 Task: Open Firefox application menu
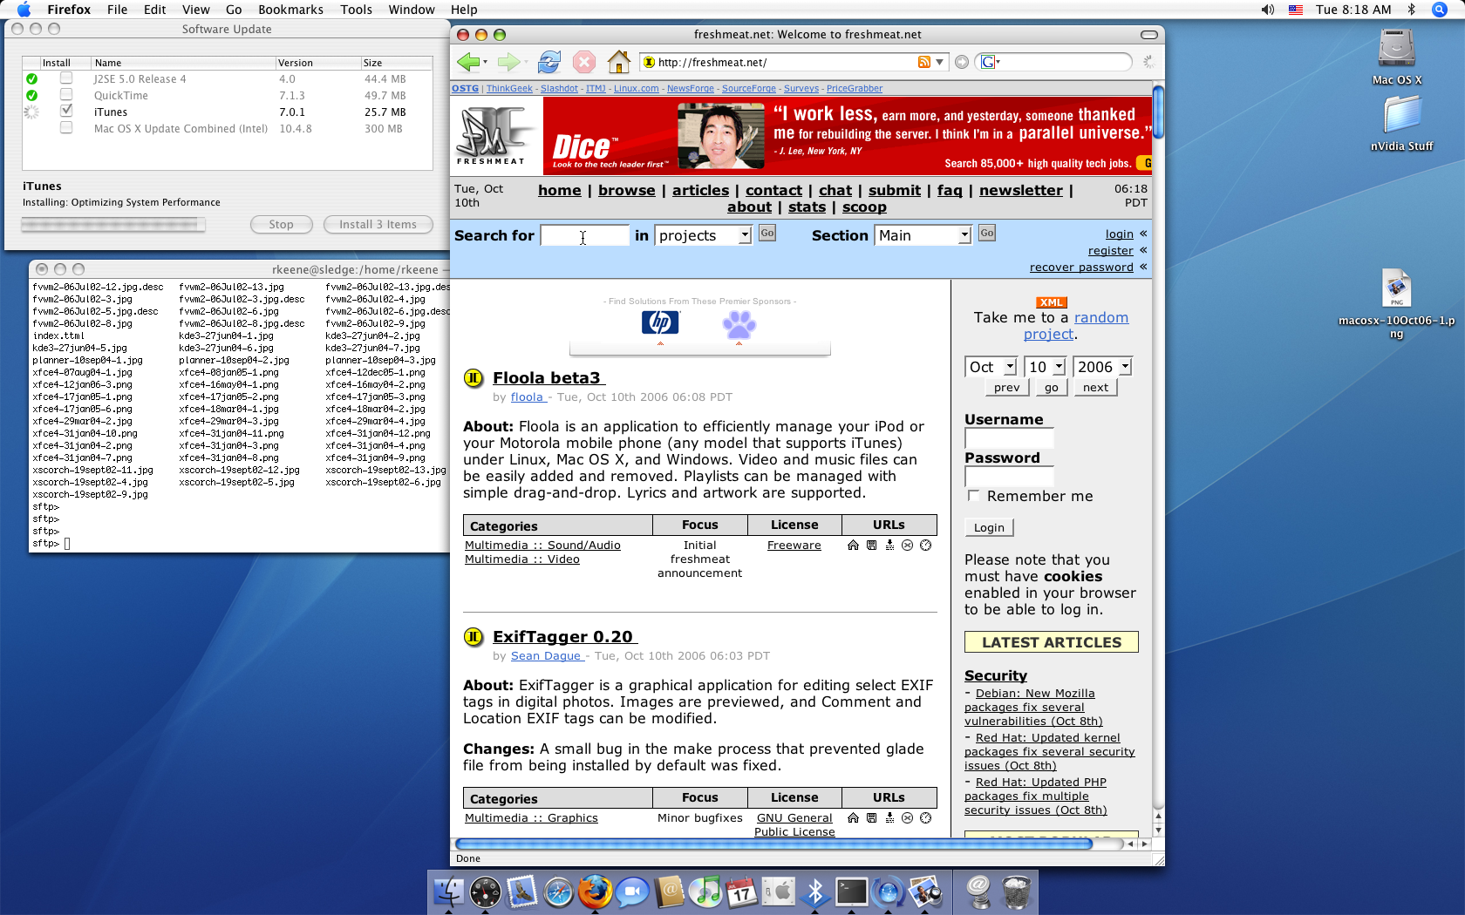(69, 10)
